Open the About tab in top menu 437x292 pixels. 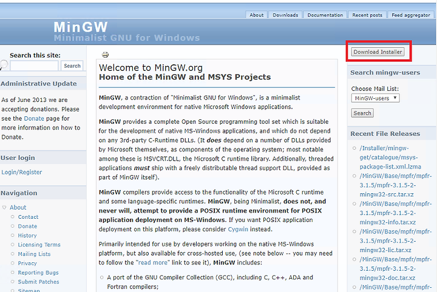[256, 15]
